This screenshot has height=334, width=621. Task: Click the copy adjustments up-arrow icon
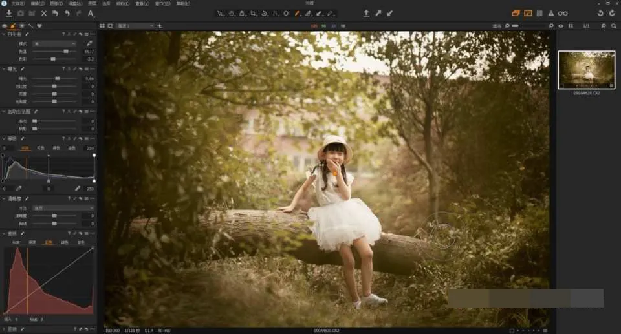(378, 14)
